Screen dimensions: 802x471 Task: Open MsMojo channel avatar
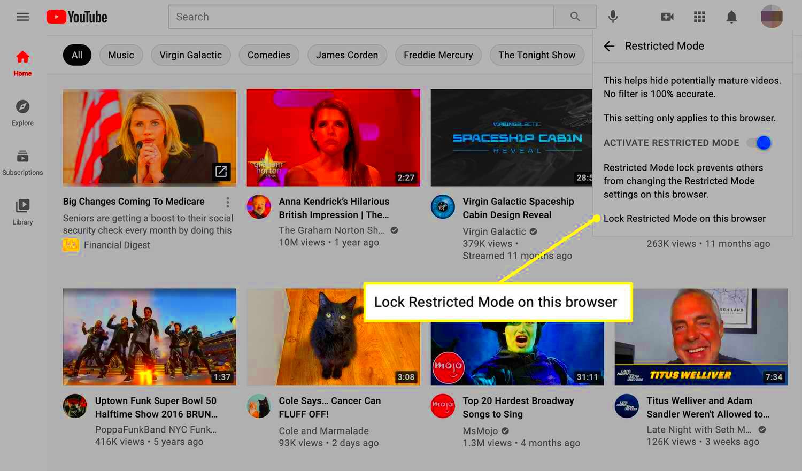(443, 406)
